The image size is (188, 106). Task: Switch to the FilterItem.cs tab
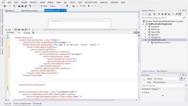[10, 11]
